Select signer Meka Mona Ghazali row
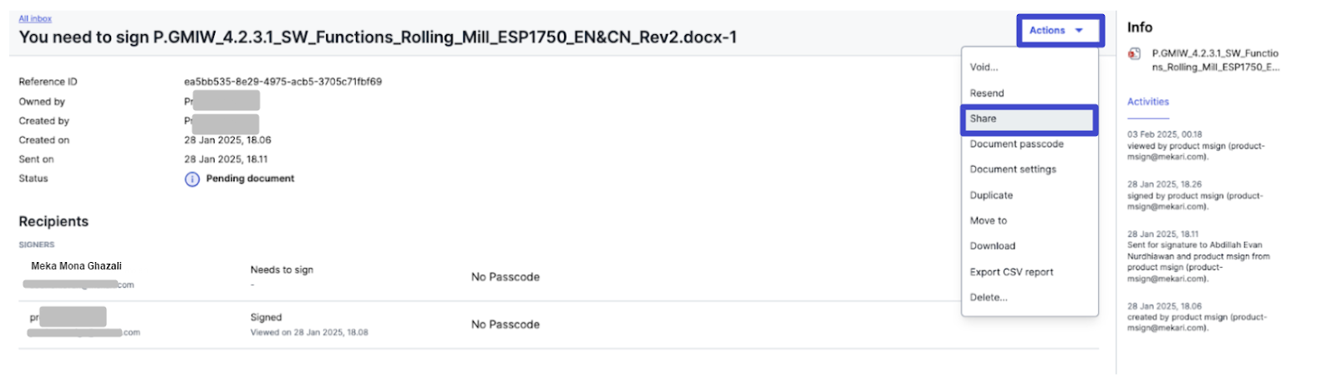Screen dimensions: 1337x383 coord(558,277)
